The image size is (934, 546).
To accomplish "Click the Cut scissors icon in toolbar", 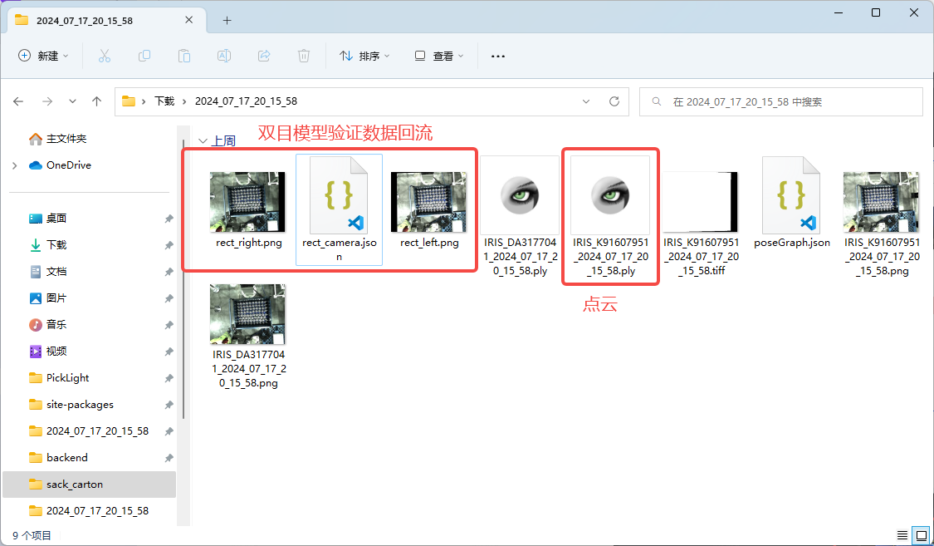I will pyautogui.click(x=104, y=56).
